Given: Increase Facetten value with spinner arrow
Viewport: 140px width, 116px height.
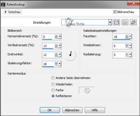Looking at the screenshot, I should pyautogui.click(x=127, y=36).
